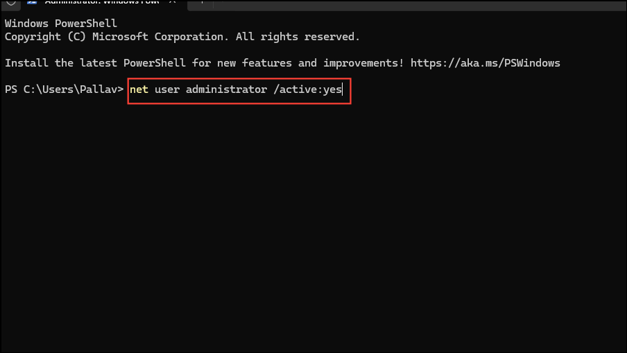Click the Copyright Microsoft Corporation line
The width and height of the screenshot is (627, 353).
pyautogui.click(x=182, y=37)
